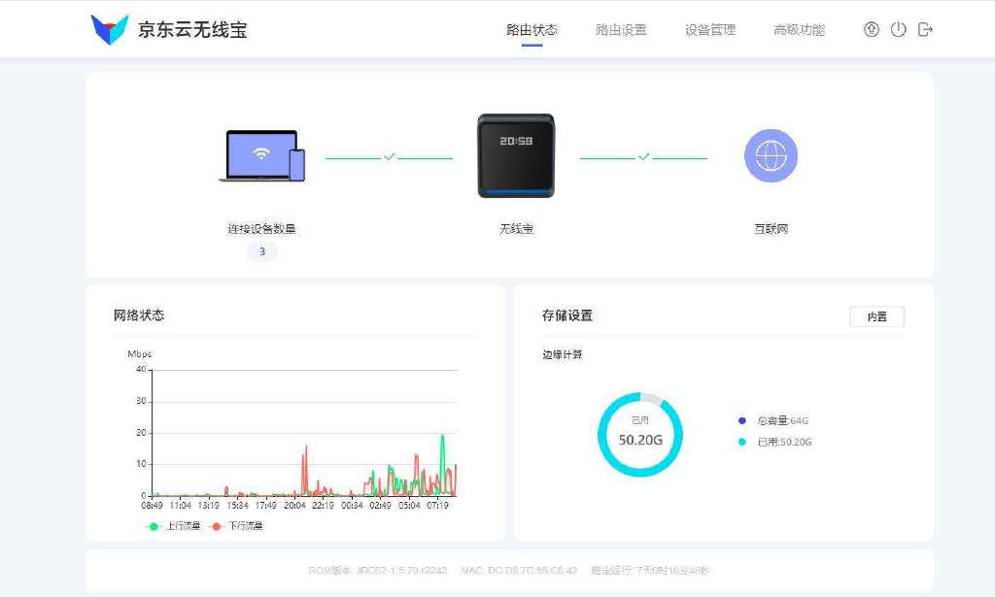Click the ROM版本 text in footer
Screen dimensions: 995x597
tap(378, 571)
